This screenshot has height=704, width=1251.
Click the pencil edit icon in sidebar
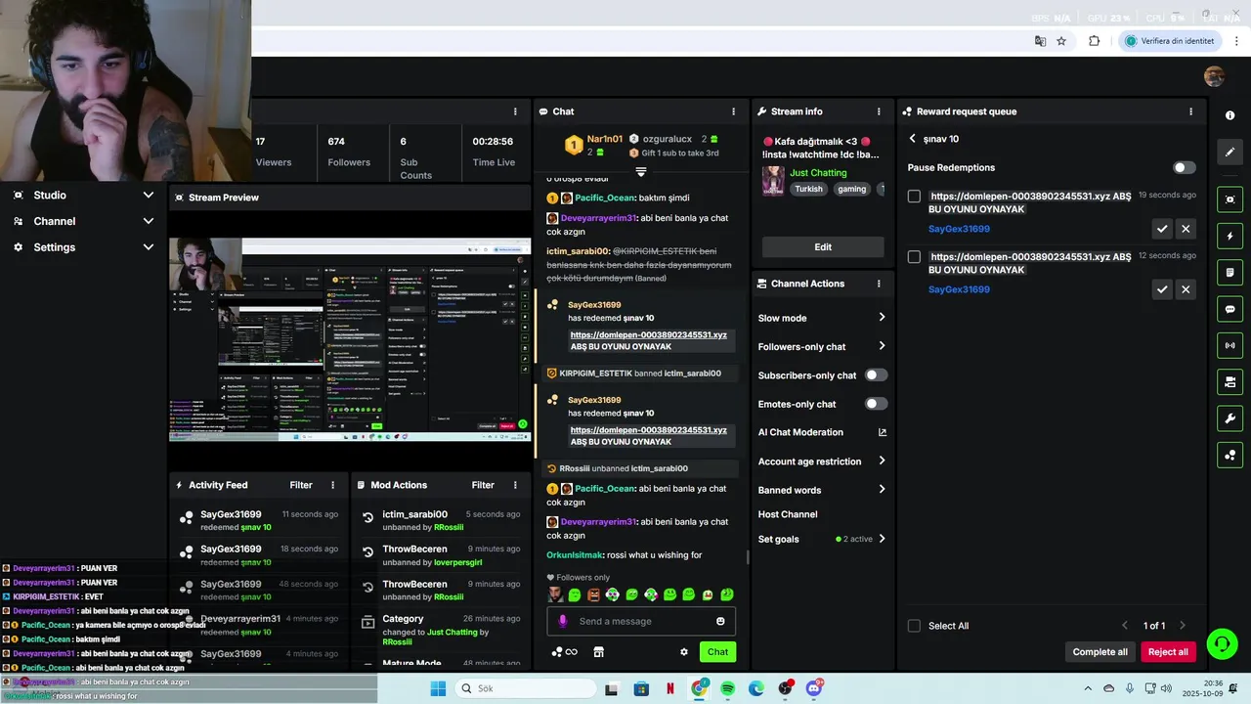(x=1229, y=152)
